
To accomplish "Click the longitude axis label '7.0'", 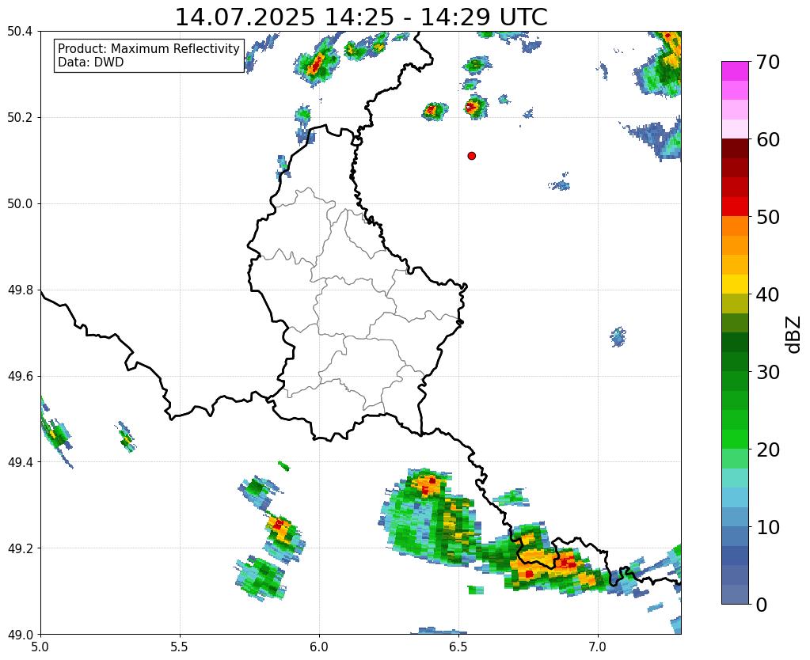I will [598, 647].
